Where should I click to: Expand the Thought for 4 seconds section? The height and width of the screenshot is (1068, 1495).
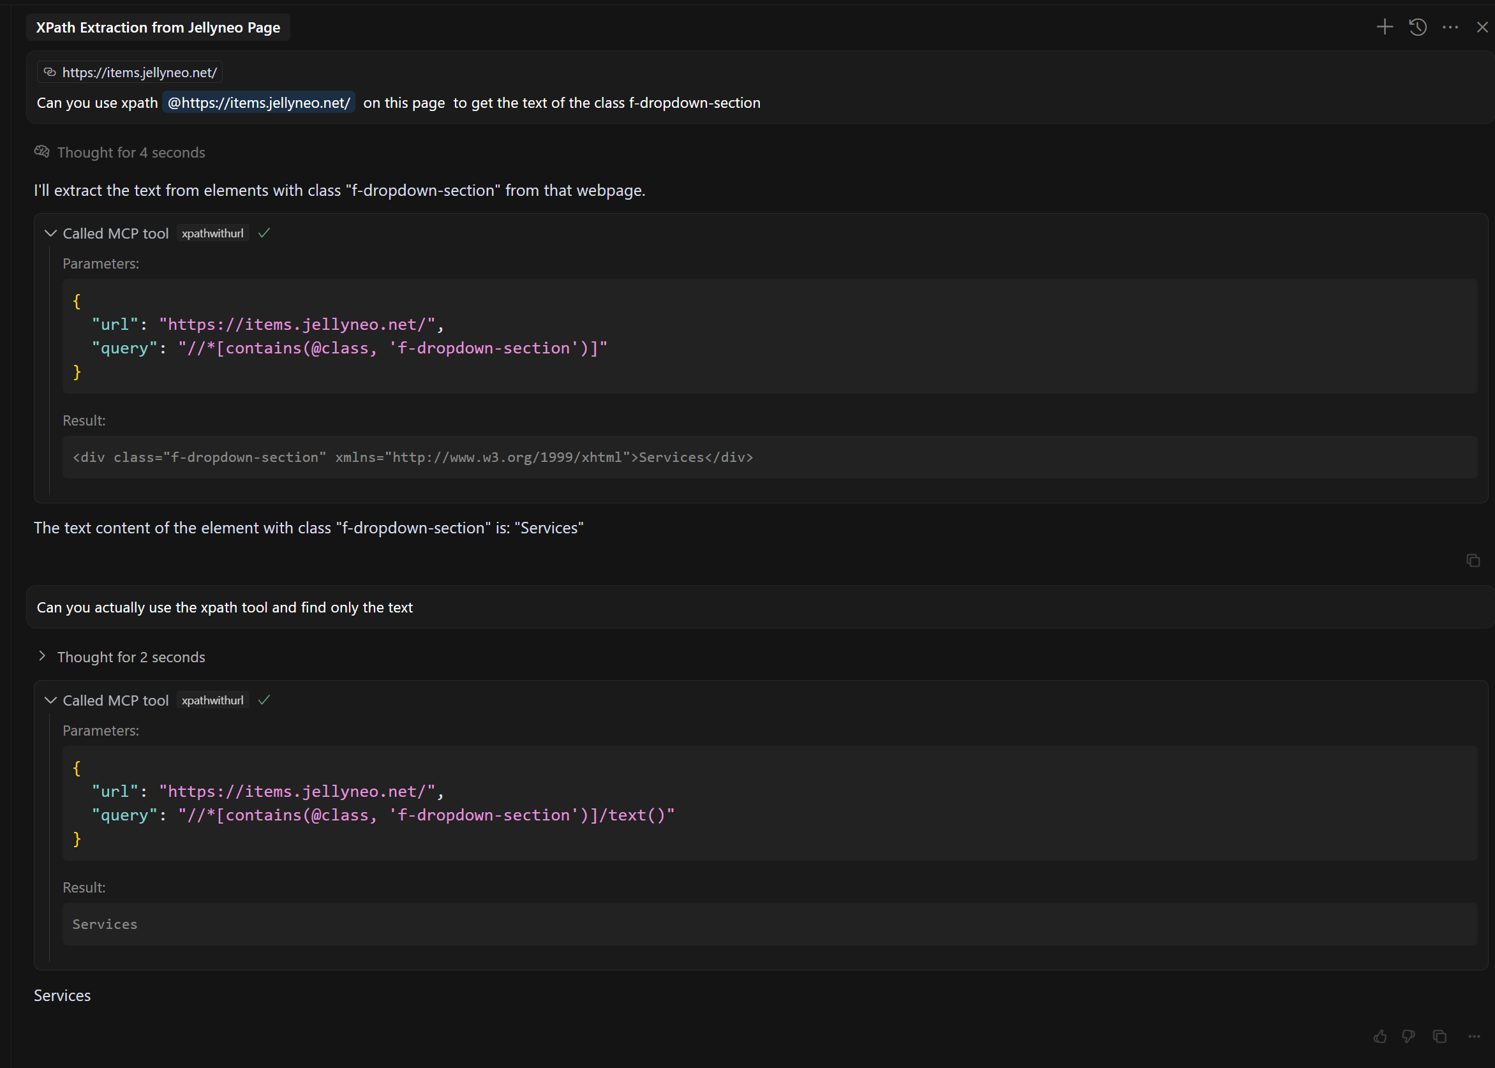(130, 152)
